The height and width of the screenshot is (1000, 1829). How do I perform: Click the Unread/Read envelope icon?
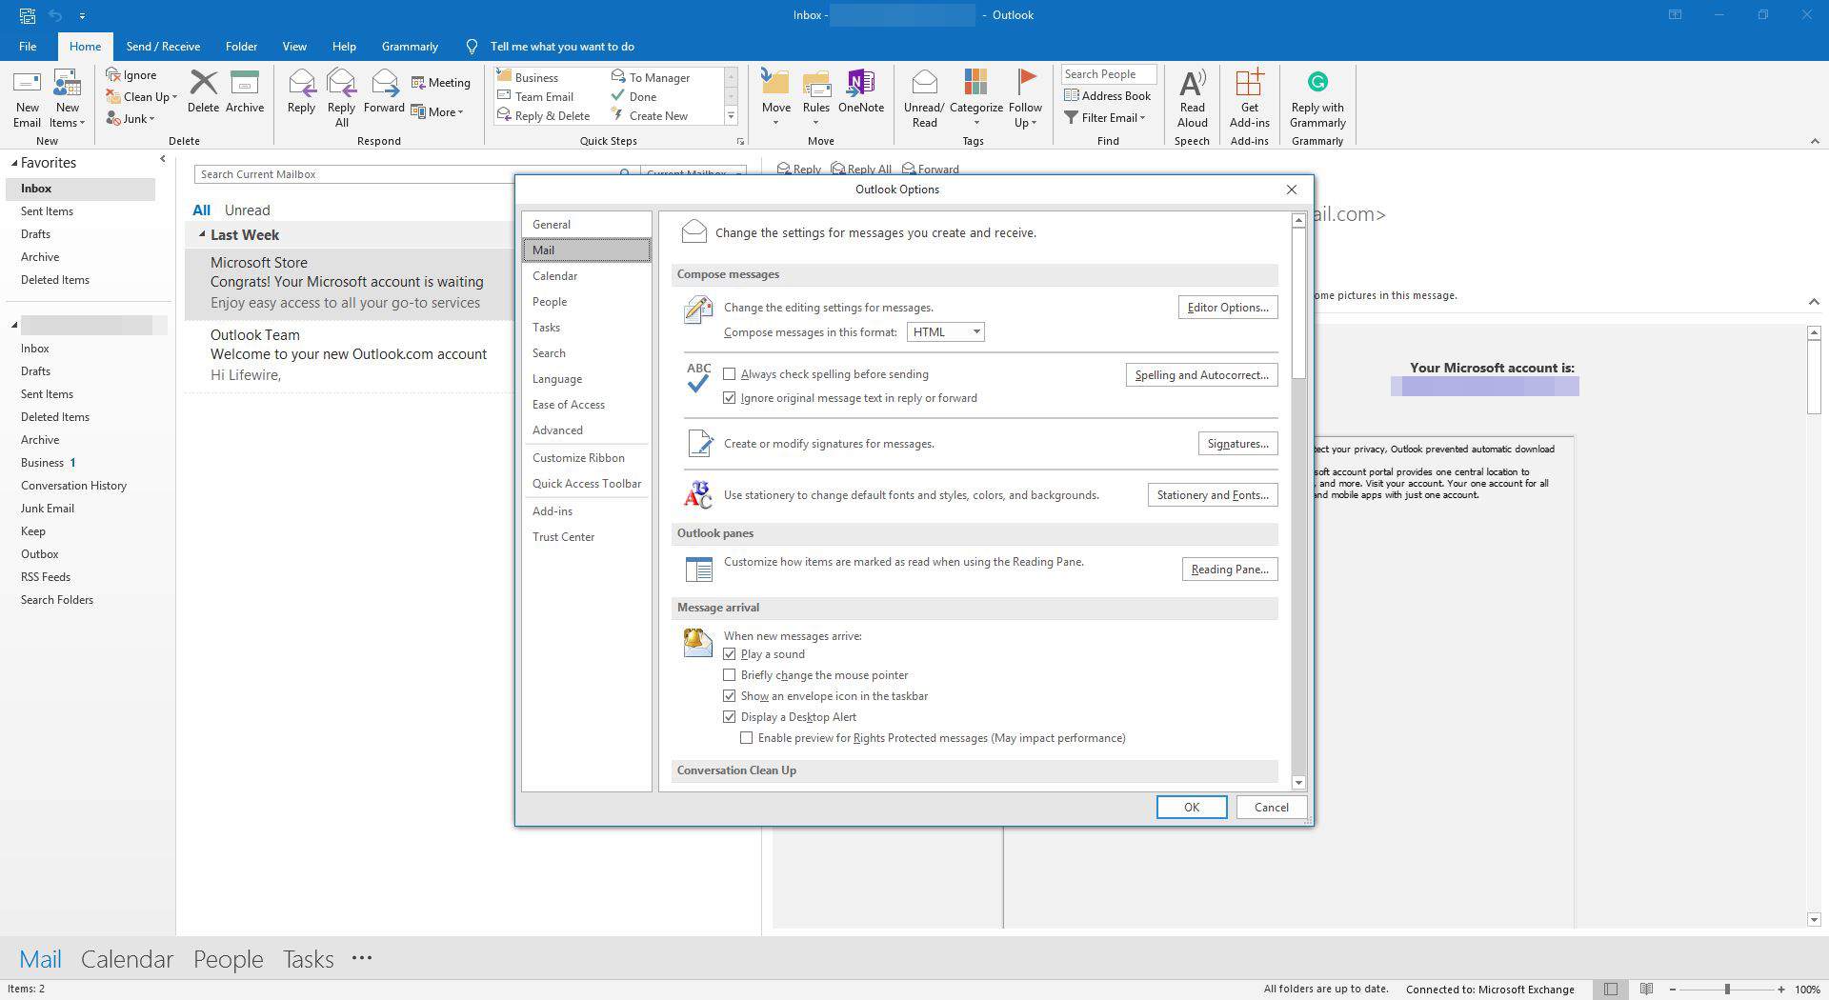(924, 83)
